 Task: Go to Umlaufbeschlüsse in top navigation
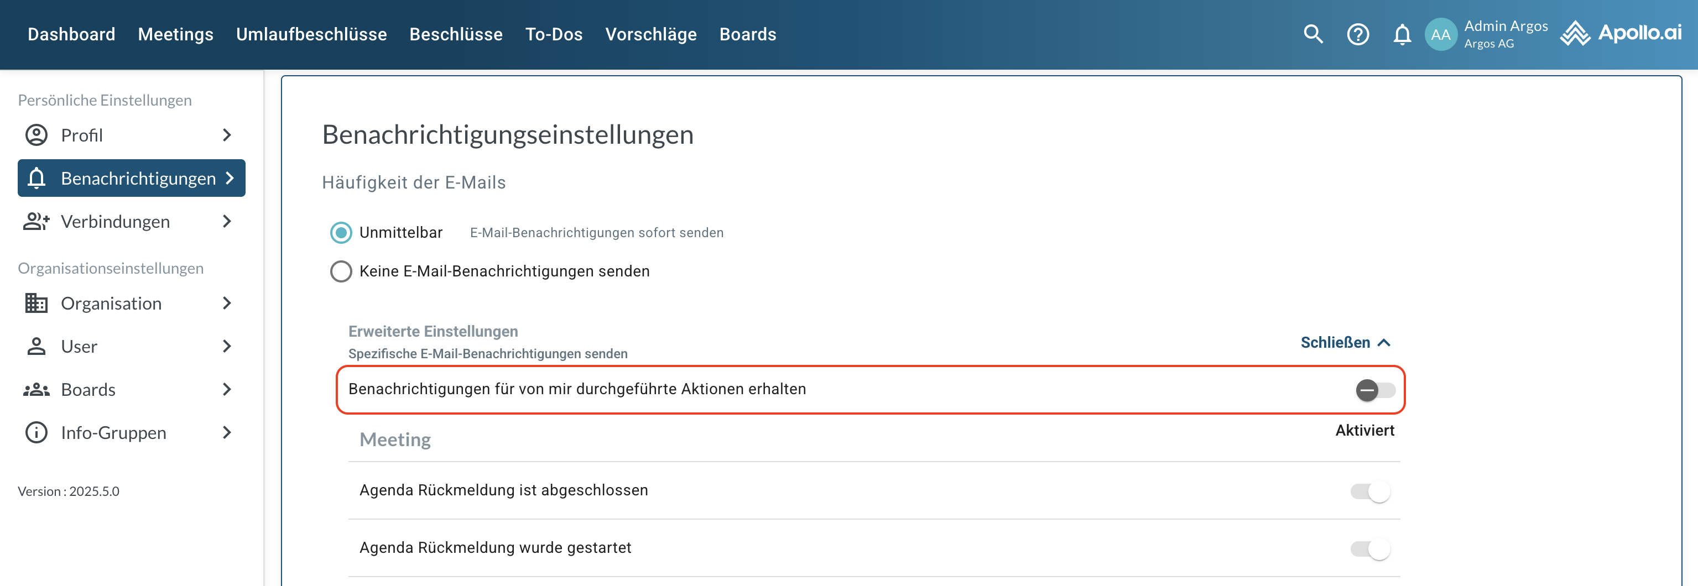click(x=311, y=34)
